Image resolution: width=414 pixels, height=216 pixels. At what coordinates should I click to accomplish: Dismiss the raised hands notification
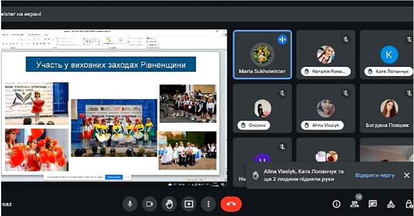click(x=407, y=175)
